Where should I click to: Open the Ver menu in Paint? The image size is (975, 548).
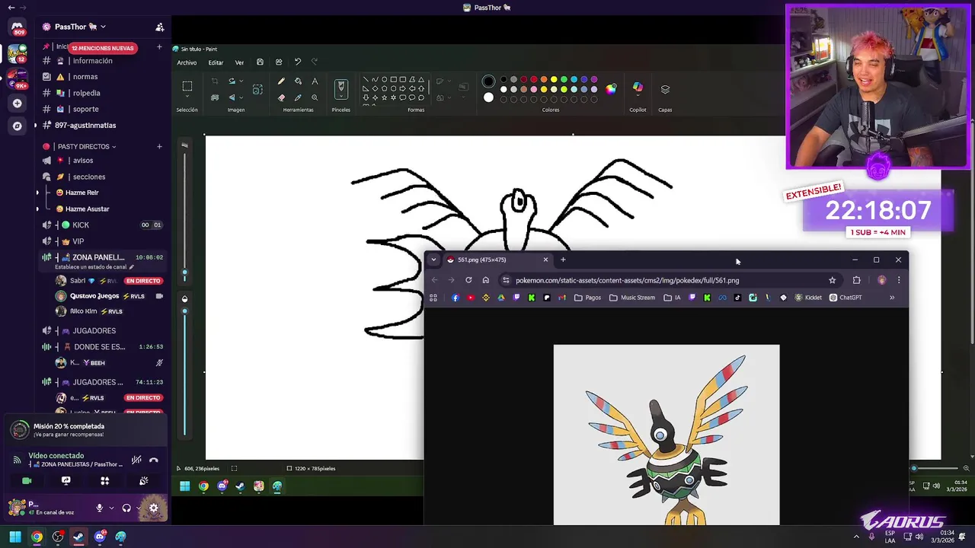[x=239, y=62]
